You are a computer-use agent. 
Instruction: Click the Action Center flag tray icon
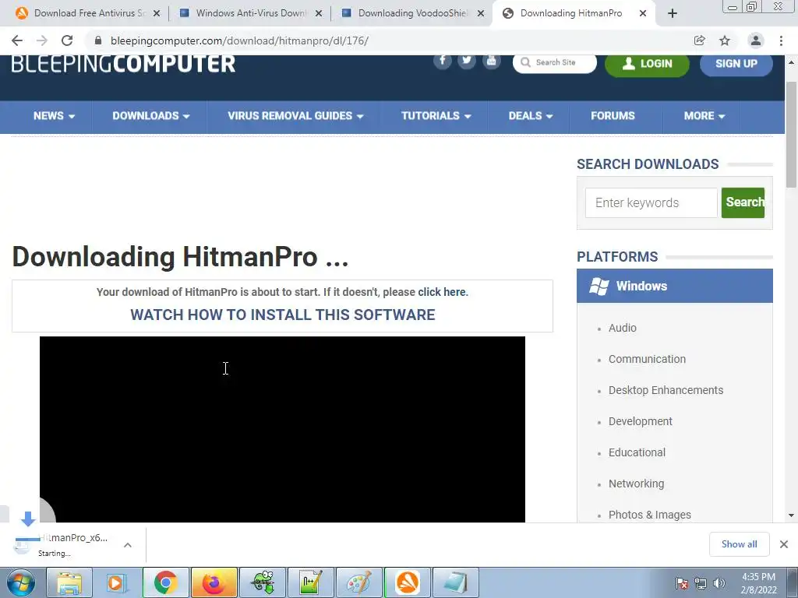pyautogui.click(x=681, y=583)
